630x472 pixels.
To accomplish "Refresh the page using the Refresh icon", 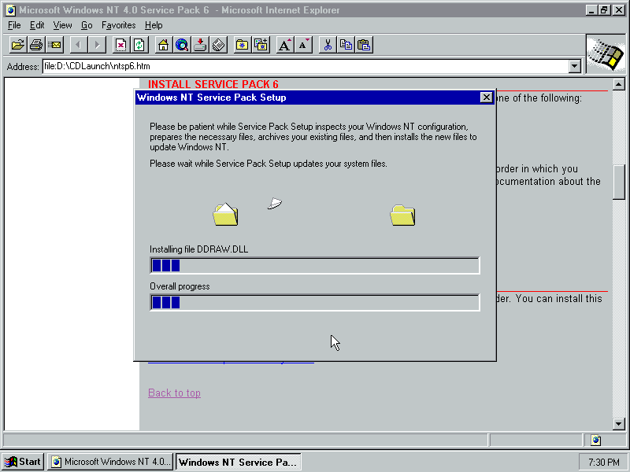I will point(139,45).
